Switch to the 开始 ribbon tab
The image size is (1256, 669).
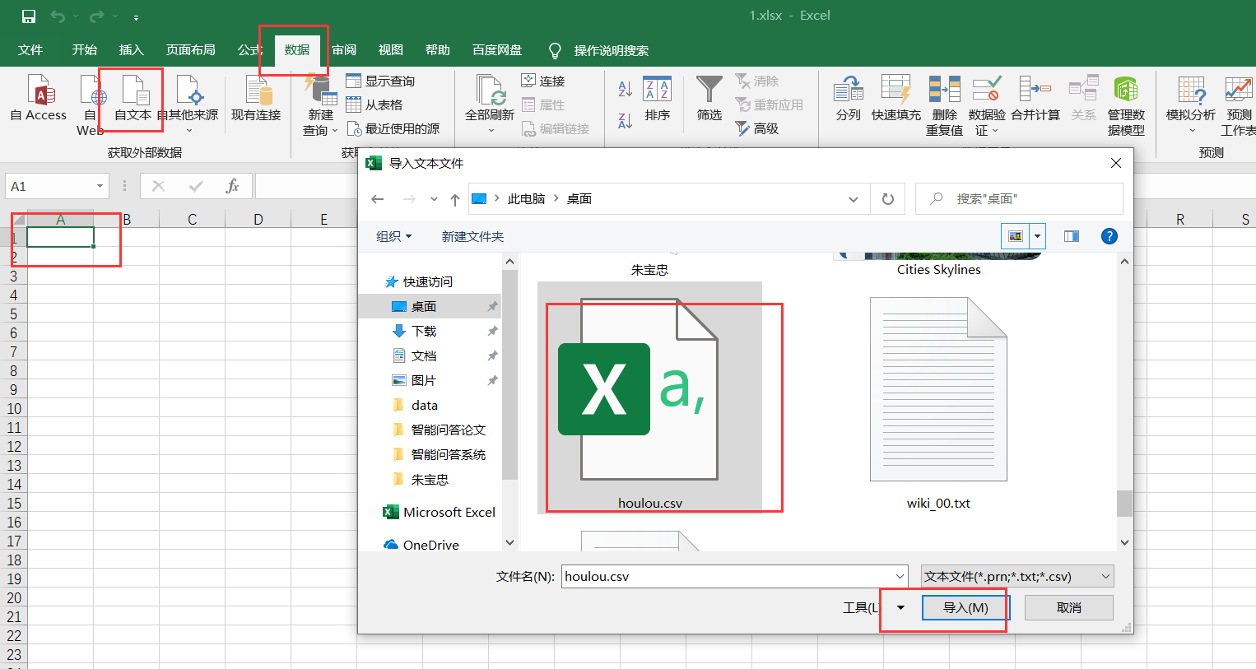83,49
